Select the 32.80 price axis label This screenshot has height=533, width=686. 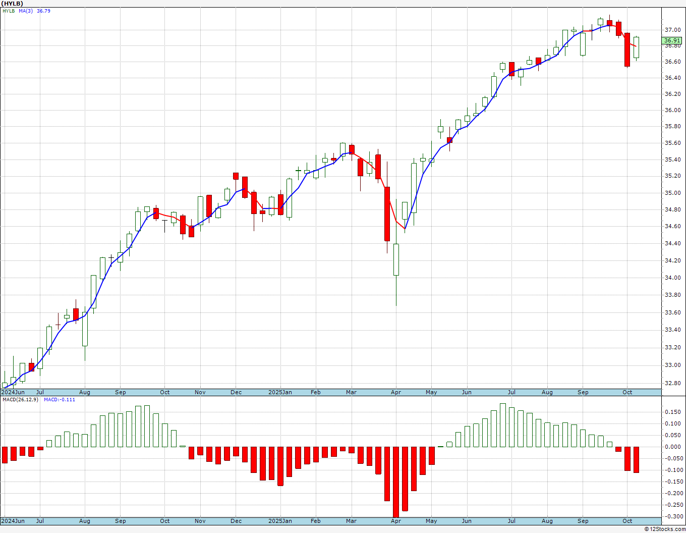pos(672,384)
